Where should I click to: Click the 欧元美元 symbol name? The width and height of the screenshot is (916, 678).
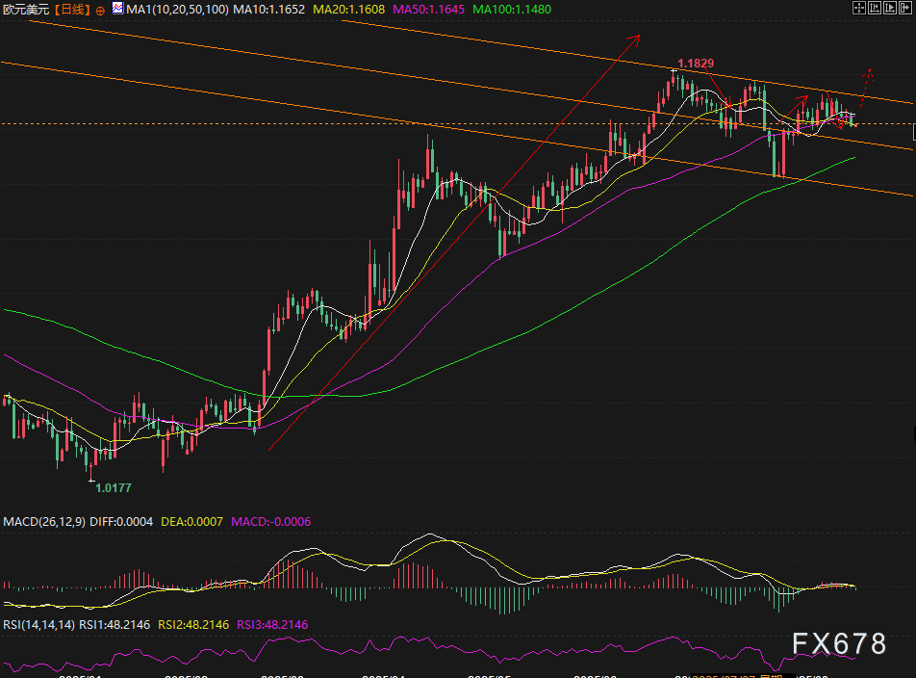[x=24, y=9]
